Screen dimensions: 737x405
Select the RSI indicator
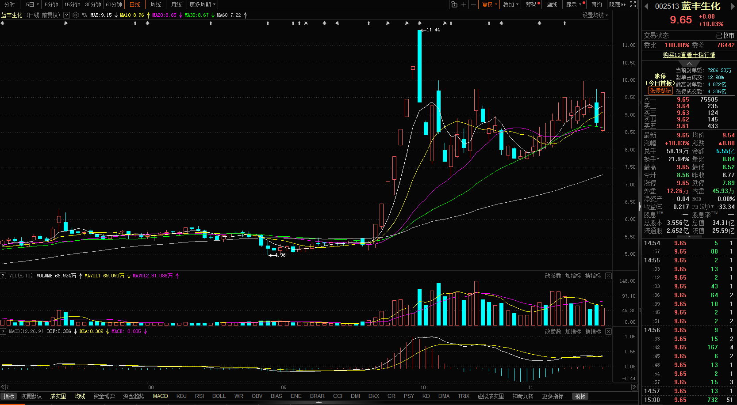click(200, 396)
